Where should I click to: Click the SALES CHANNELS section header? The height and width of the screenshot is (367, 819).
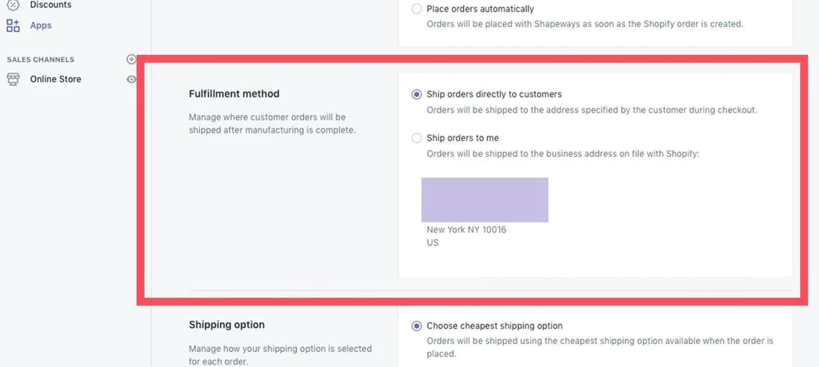point(40,59)
